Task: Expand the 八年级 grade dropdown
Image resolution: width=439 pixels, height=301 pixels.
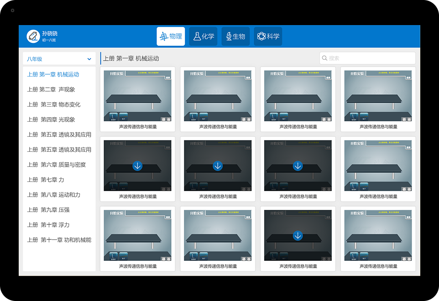Action: (x=59, y=59)
